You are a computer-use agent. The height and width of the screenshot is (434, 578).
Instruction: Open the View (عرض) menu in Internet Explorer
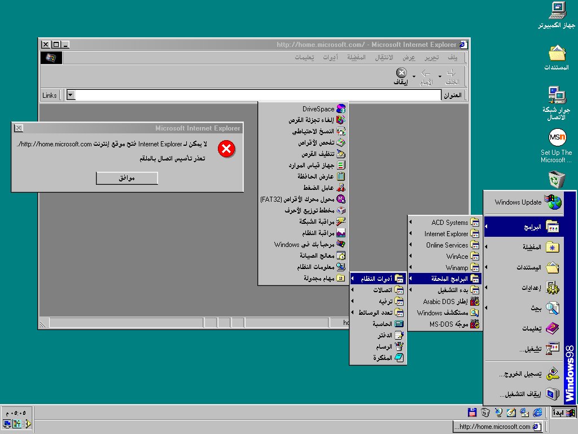tap(409, 58)
